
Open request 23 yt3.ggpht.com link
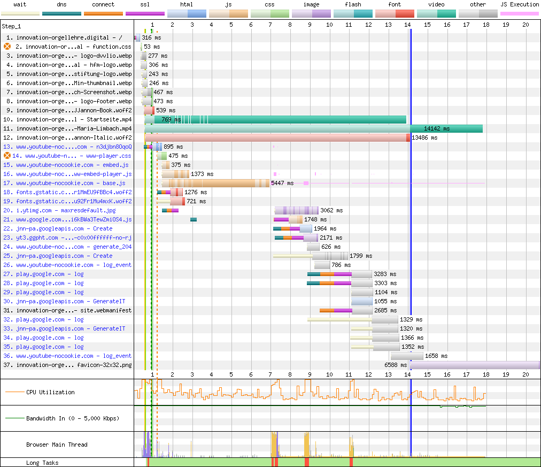pyautogui.click(x=67, y=238)
